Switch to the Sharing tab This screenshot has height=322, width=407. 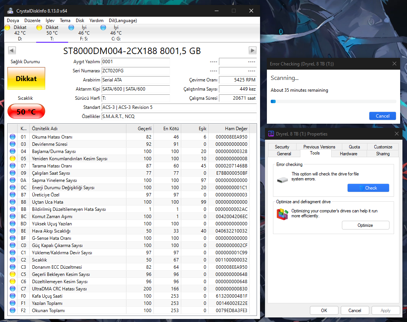pos(383,154)
